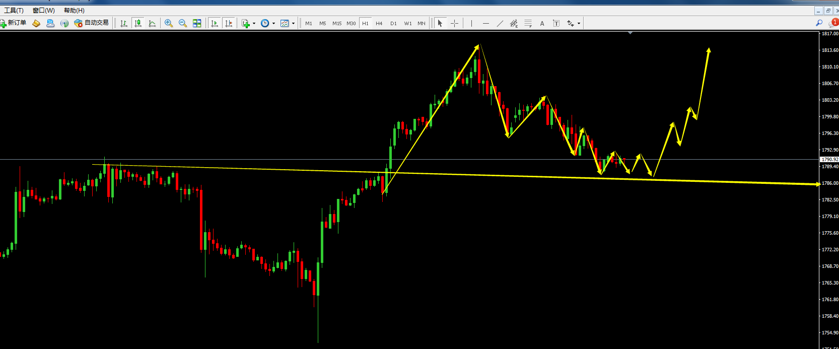Select the W1 timeframe
839x349 pixels.
408,23
